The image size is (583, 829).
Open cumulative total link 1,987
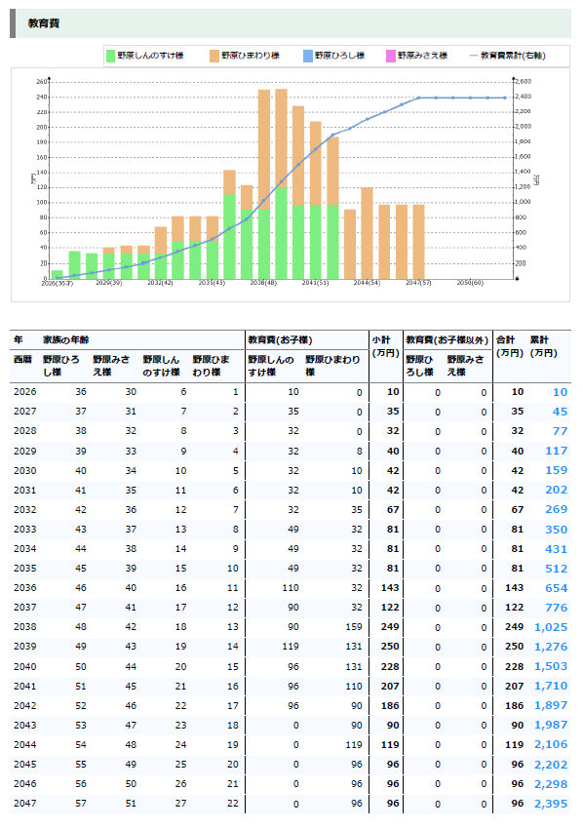[551, 726]
